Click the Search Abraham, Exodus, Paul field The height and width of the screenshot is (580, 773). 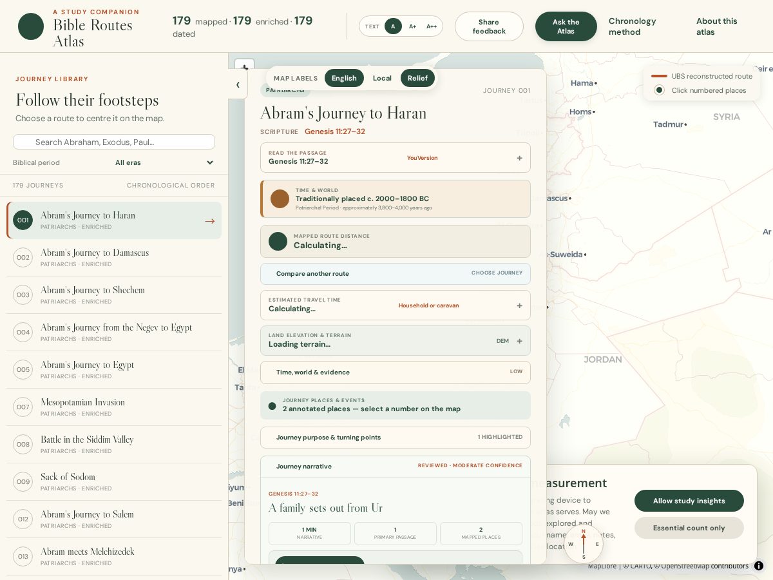click(114, 142)
